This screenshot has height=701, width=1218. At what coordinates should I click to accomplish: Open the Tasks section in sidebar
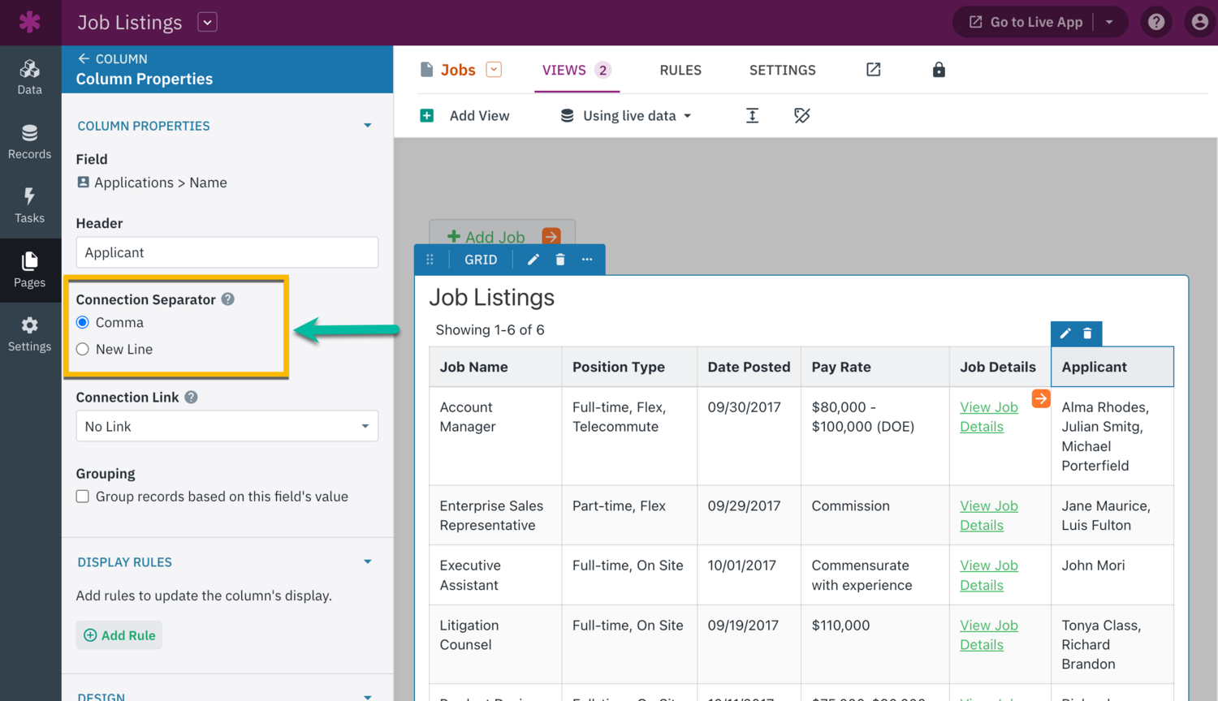tap(30, 205)
